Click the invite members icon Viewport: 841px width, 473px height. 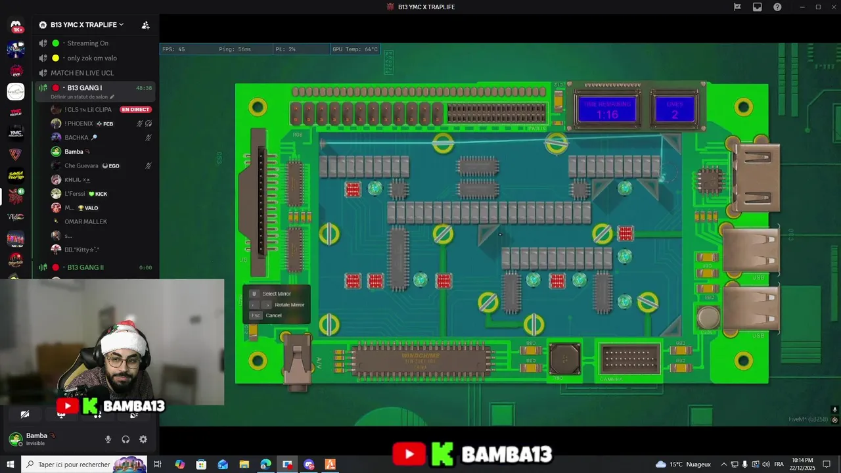coord(145,25)
